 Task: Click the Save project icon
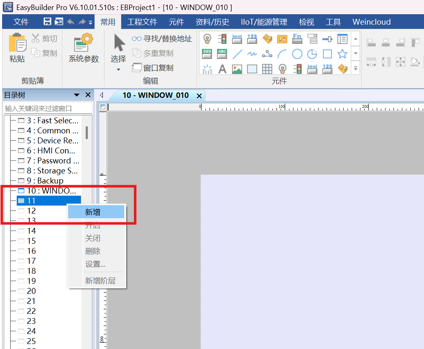[x=47, y=22]
